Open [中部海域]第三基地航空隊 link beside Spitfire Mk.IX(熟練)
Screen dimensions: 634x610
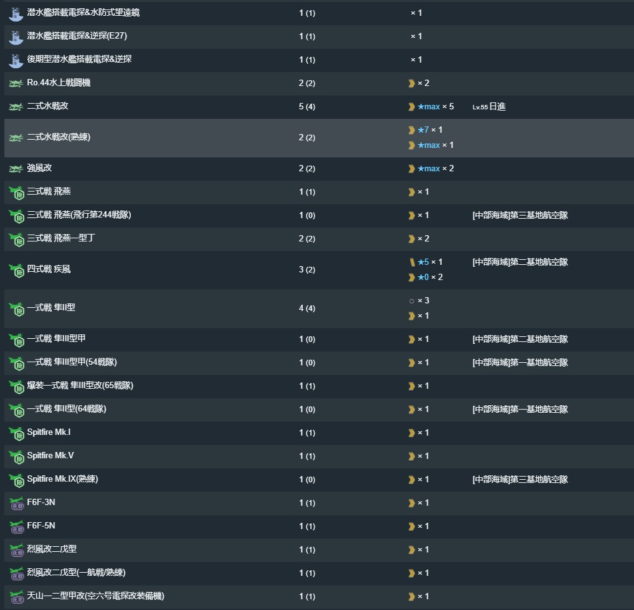520,480
